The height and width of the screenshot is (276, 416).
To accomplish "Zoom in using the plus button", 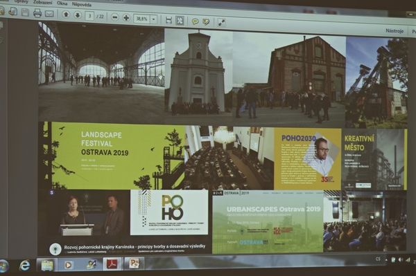I will (126, 18).
